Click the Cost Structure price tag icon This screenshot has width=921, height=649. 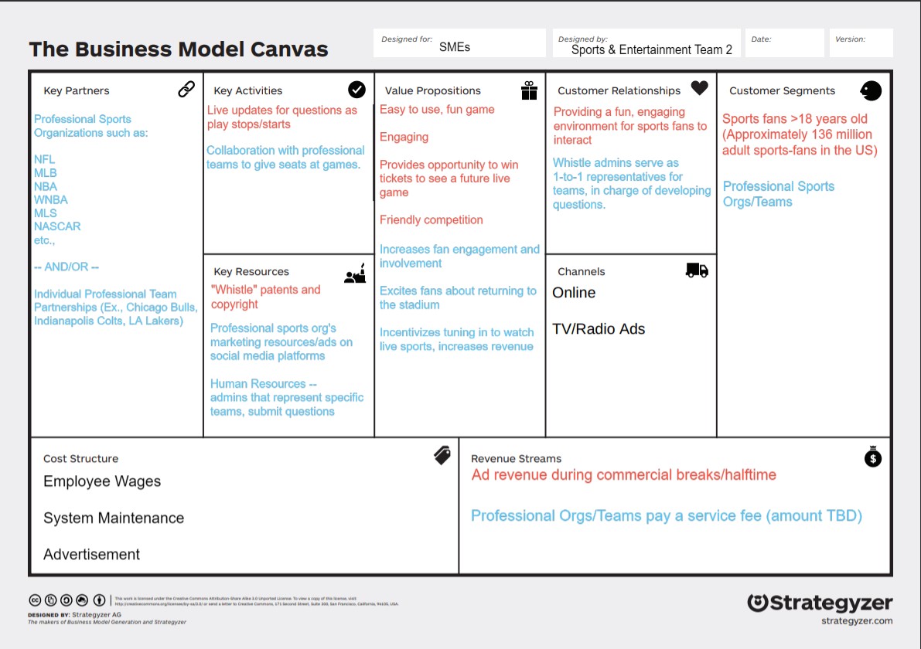(442, 455)
